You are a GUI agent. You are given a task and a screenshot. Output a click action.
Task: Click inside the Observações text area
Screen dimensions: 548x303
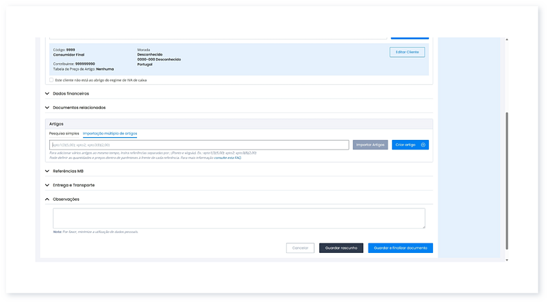[238, 218]
